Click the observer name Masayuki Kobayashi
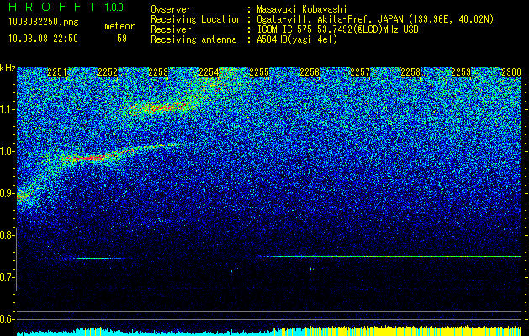The image size is (529, 336). [302, 9]
